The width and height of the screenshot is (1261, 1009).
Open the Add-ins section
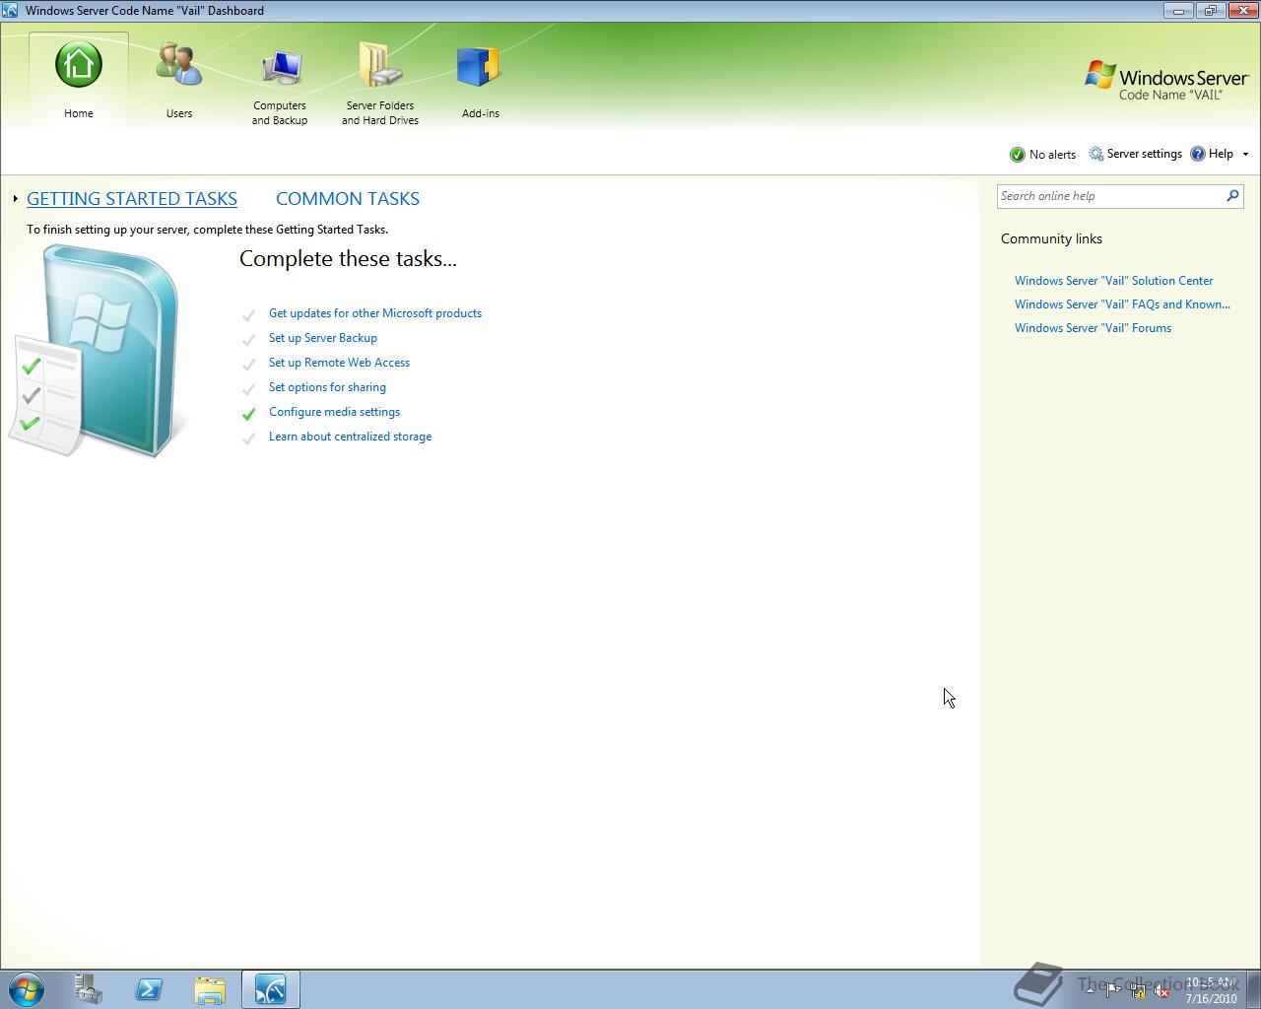click(x=480, y=81)
